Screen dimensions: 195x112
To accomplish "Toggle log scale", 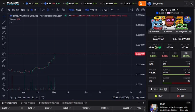I will [x=137, y=97].
